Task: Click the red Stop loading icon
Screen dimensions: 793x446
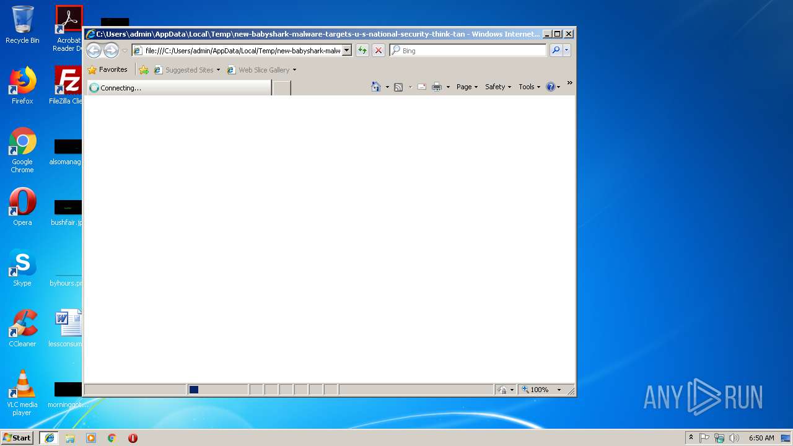Action: (x=379, y=51)
